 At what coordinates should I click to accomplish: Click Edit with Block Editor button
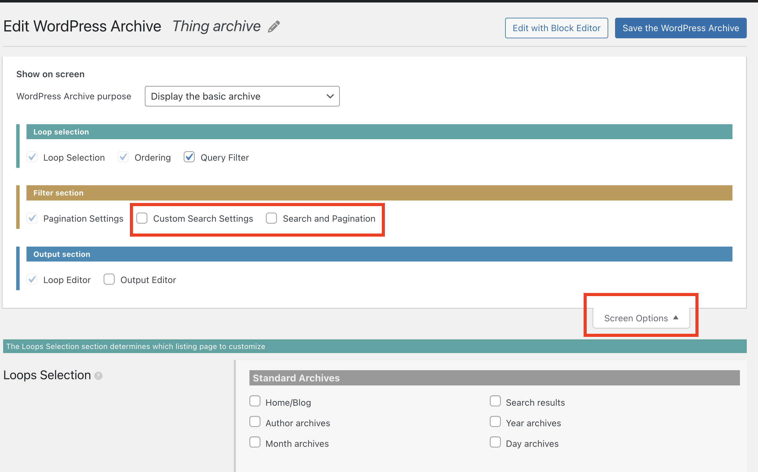tap(556, 28)
